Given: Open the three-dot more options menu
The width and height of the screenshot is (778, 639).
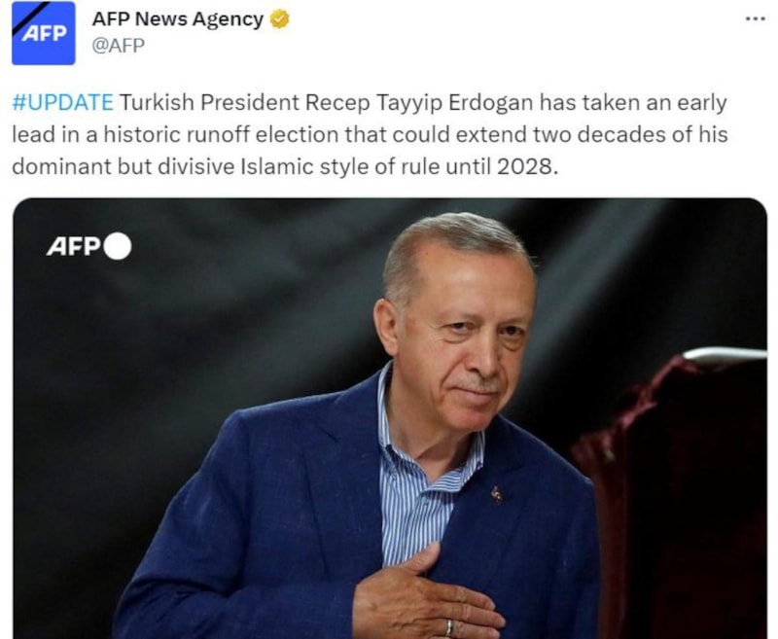Looking at the screenshot, I should (x=755, y=19).
